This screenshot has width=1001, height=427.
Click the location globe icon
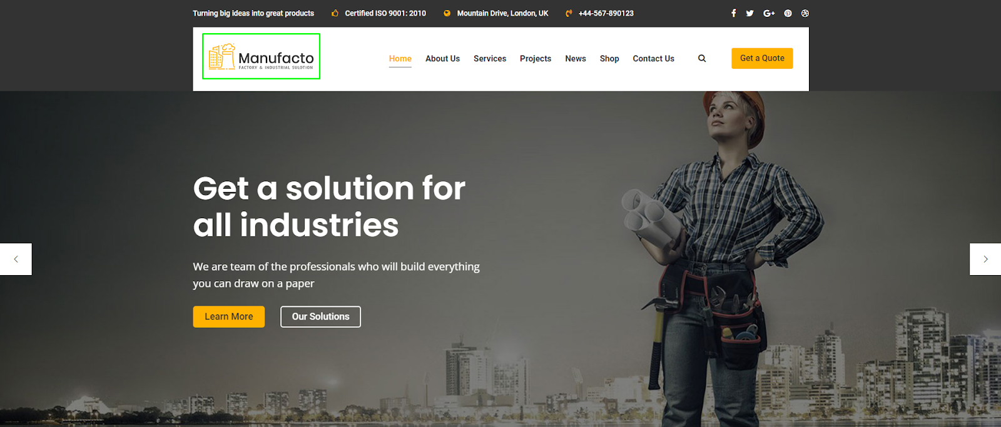447,13
